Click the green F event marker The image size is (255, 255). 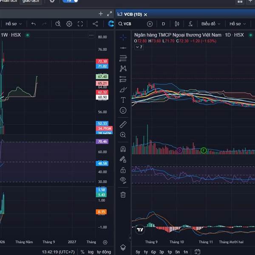point(204,150)
